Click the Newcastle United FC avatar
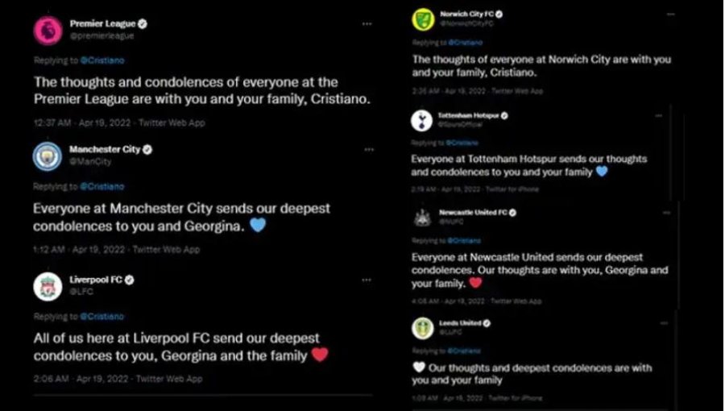Image resolution: width=725 pixels, height=411 pixels. (423, 218)
